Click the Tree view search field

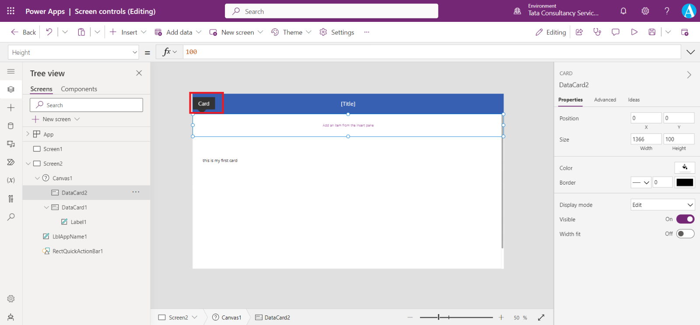point(86,105)
